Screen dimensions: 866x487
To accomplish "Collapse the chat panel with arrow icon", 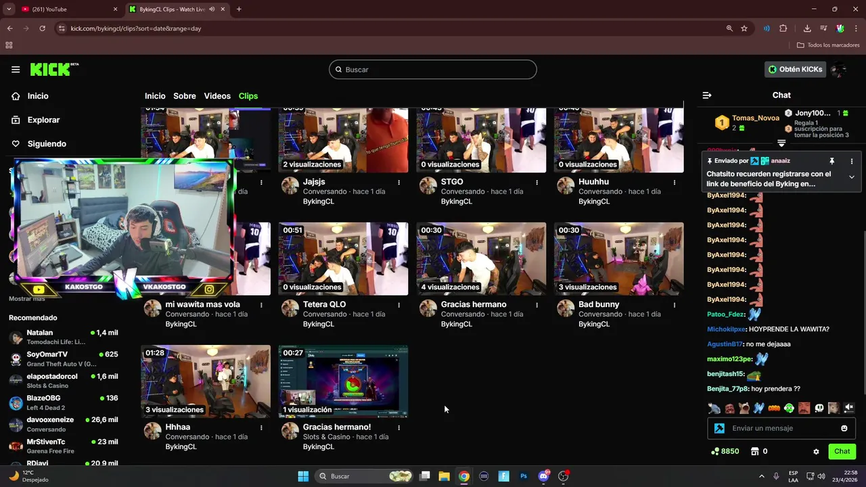I will coord(707,95).
